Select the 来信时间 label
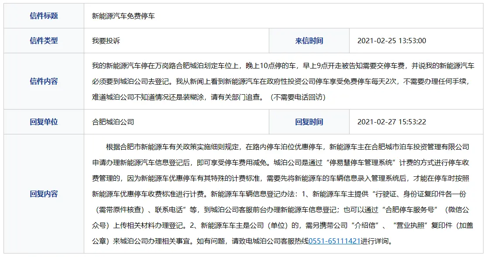The height and width of the screenshot is (257, 487). click(309, 41)
